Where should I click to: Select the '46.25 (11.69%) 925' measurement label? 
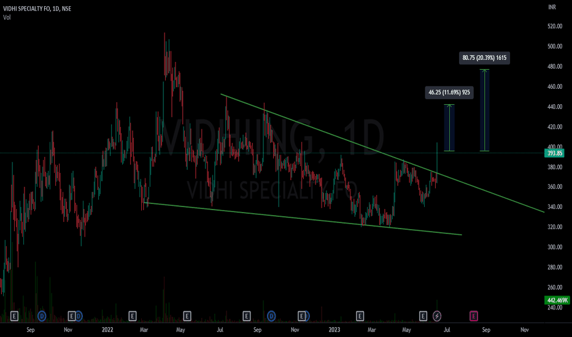pyautogui.click(x=449, y=92)
